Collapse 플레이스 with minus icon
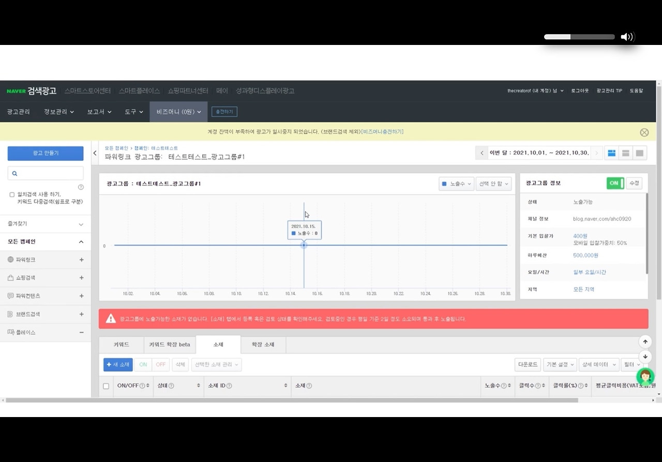Image resolution: width=662 pixels, height=462 pixels. (81, 332)
